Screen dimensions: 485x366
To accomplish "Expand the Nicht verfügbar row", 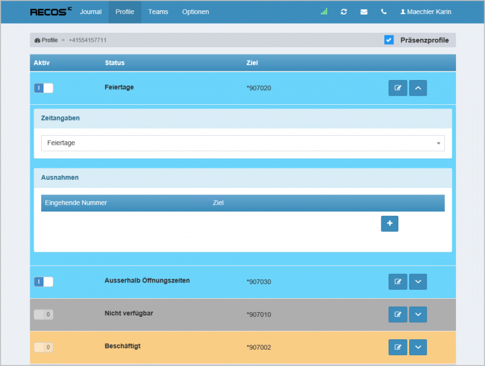I will point(418,314).
